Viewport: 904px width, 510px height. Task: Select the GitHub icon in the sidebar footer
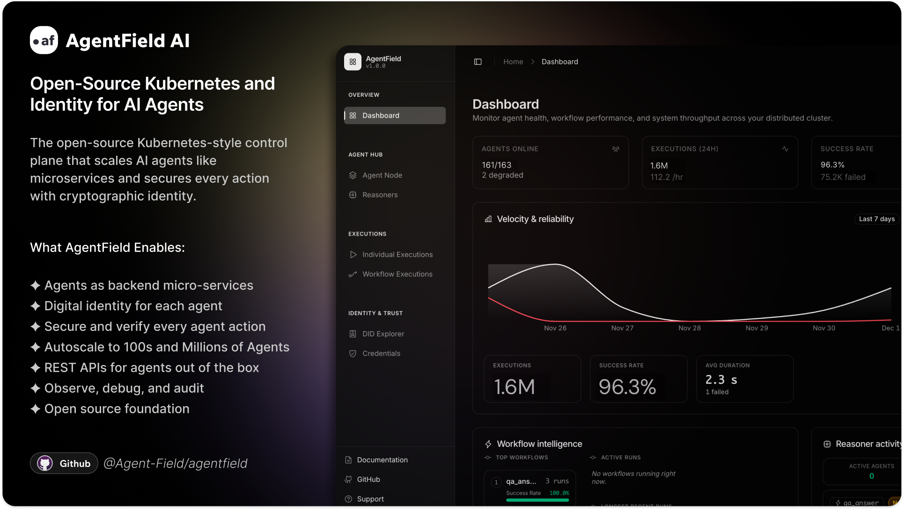pos(348,479)
